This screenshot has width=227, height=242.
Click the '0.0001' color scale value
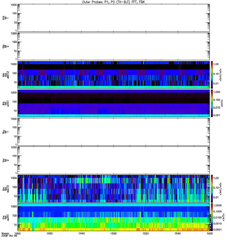click(217, 230)
